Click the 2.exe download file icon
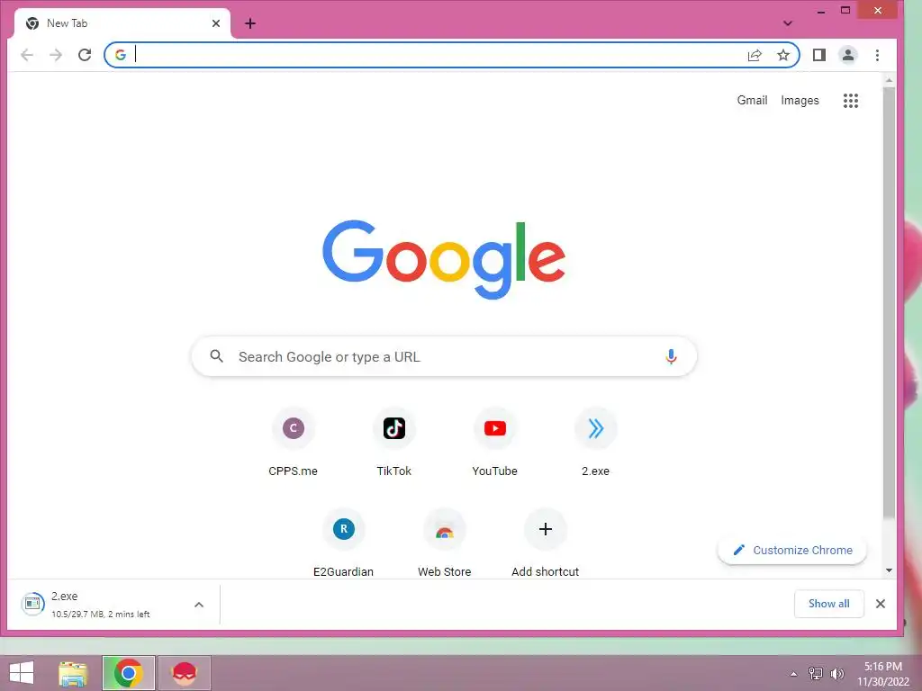922x691 pixels. point(33,604)
